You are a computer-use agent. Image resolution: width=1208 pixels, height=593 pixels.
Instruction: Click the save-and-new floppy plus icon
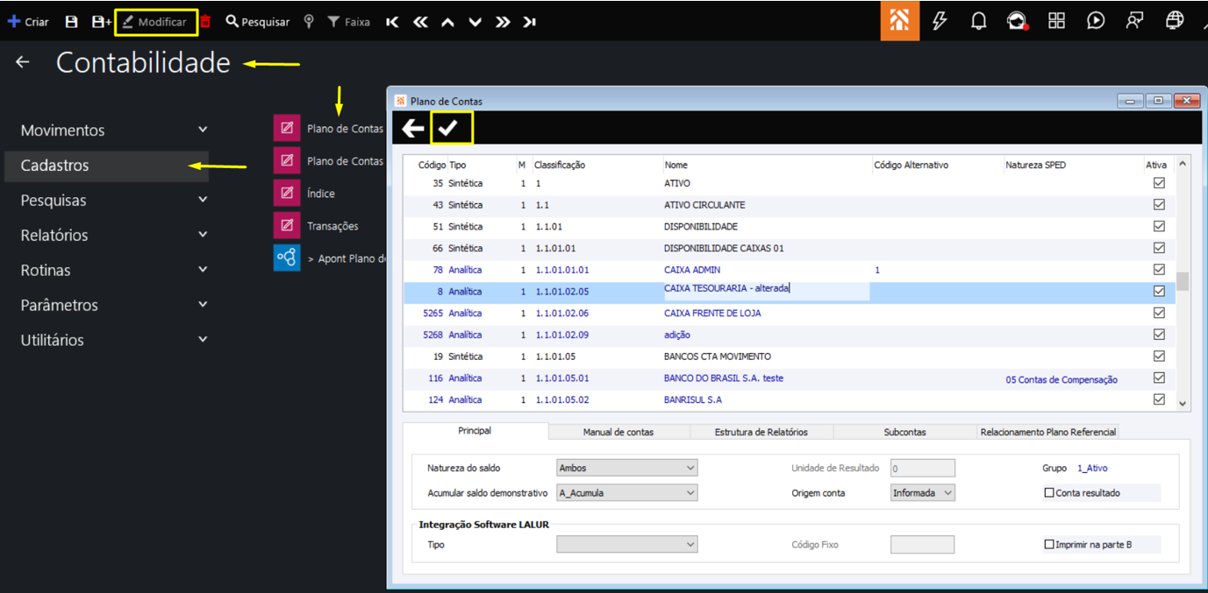[x=101, y=22]
